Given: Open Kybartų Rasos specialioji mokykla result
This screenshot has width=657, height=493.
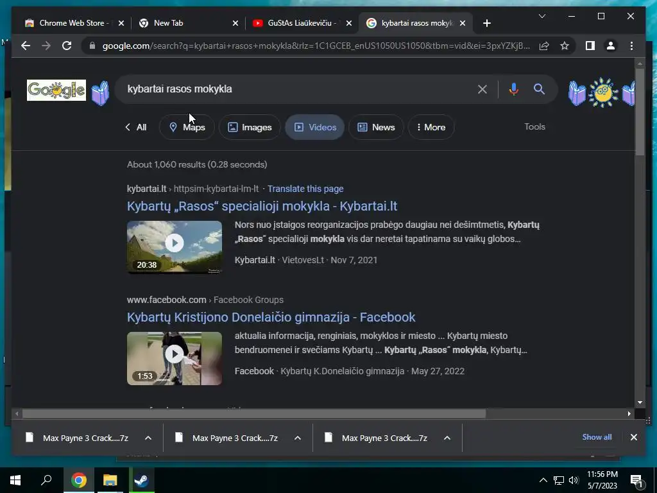Looking at the screenshot, I should click(262, 206).
